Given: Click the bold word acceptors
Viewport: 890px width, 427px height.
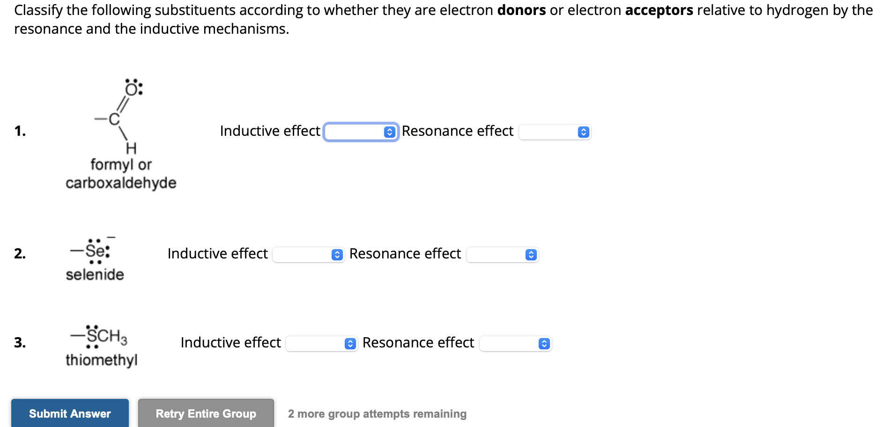Looking at the screenshot, I should pyautogui.click(x=659, y=10).
